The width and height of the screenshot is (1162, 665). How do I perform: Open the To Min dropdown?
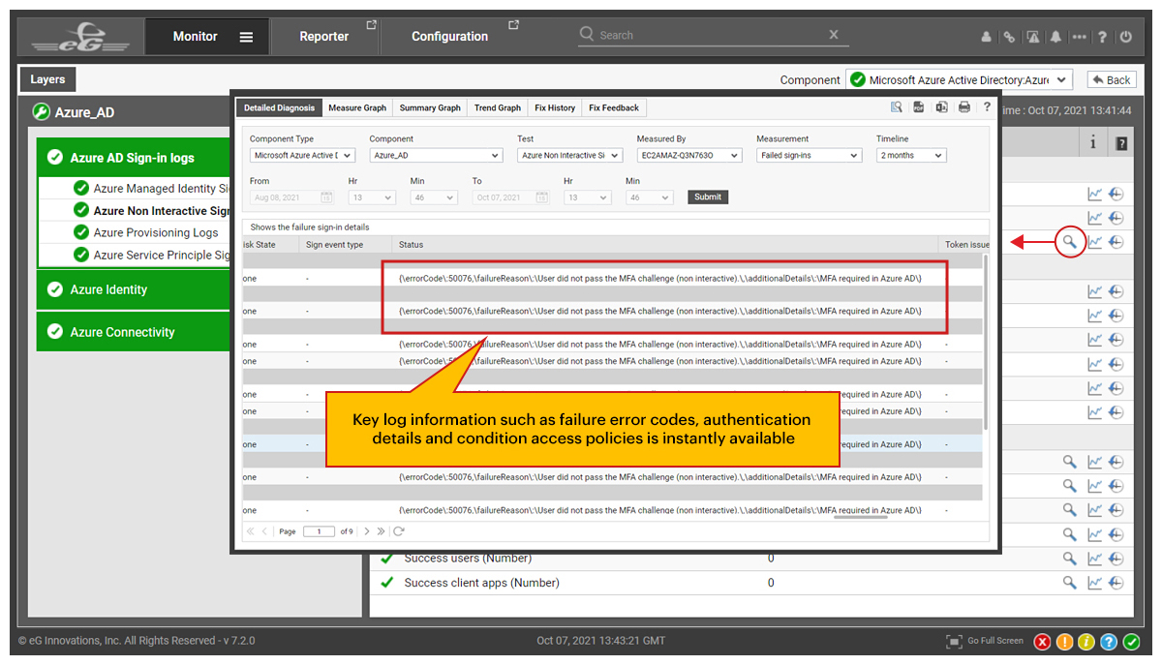click(x=649, y=197)
